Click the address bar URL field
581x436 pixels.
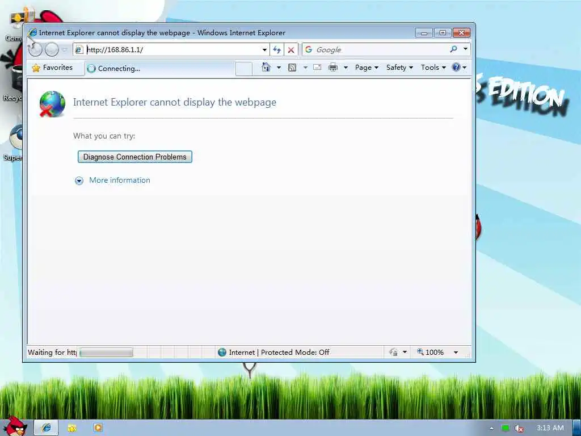tap(172, 50)
